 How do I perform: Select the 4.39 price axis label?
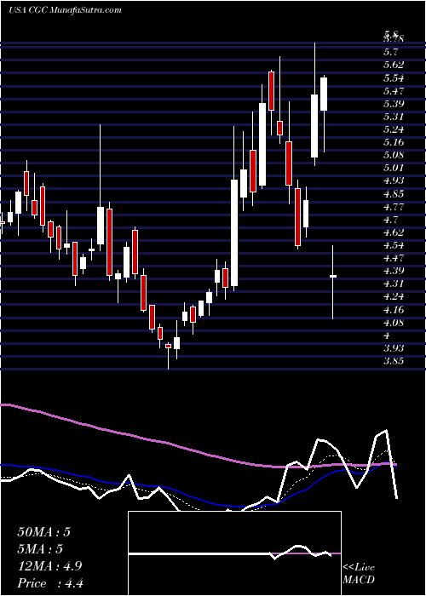tap(394, 271)
